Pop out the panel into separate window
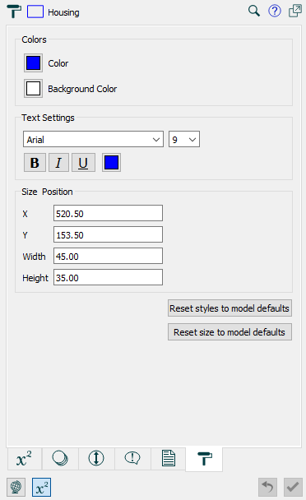 pos(295,11)
